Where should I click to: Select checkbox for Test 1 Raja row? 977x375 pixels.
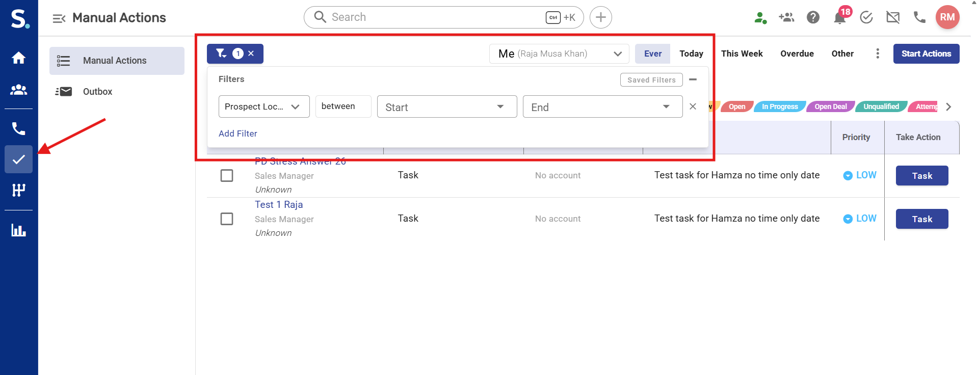[227, 219]
